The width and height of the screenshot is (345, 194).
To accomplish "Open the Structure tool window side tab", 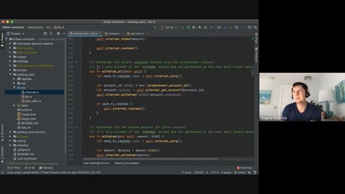I will (2, 133).
